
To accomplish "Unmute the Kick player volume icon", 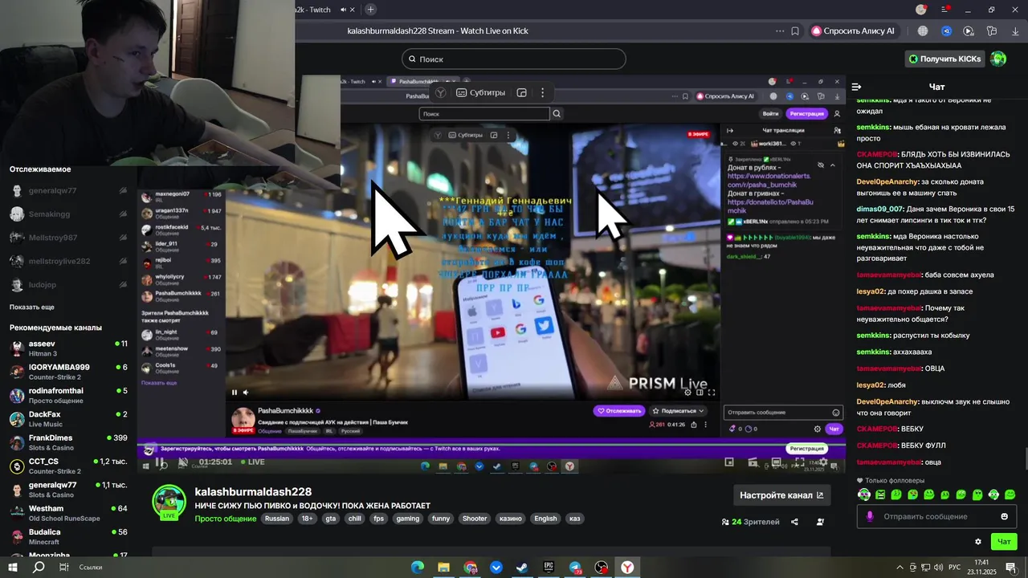I will click(x=183, y=462).
